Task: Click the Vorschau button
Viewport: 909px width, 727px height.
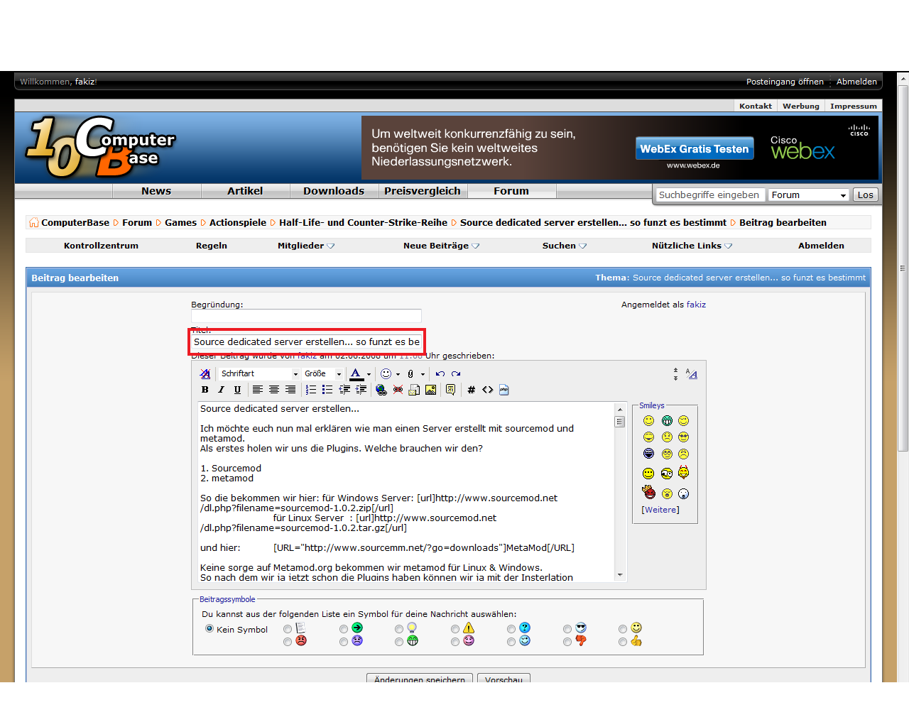Action: click(x=504, y=679)
